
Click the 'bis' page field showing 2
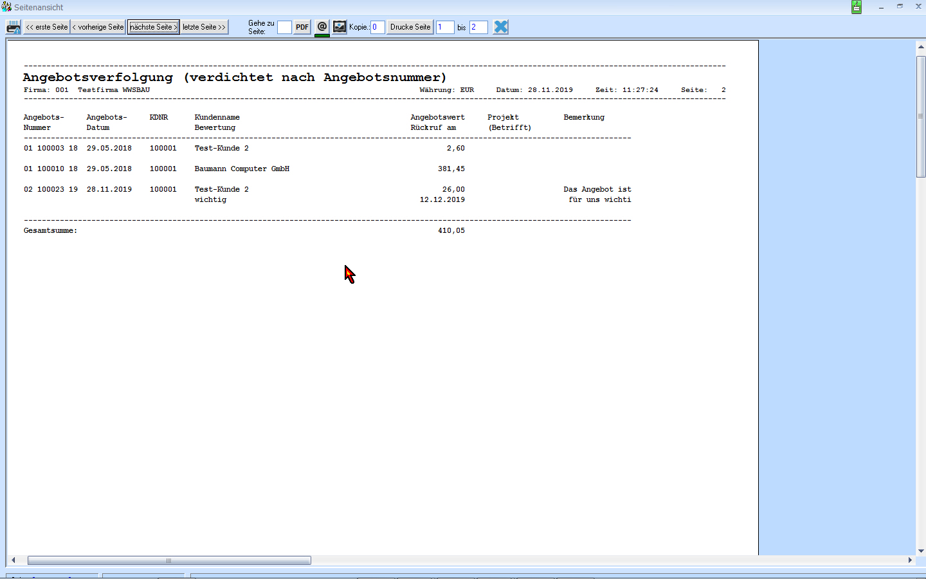pyautogui.click(x=478, y=27)
